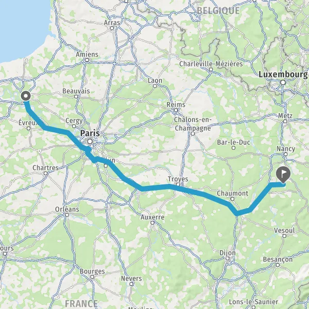Select the Auxerre city label
309x309 pixels.
tap(152, 217)
